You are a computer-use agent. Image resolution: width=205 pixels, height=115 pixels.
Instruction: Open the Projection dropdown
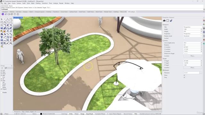(193, 34)
